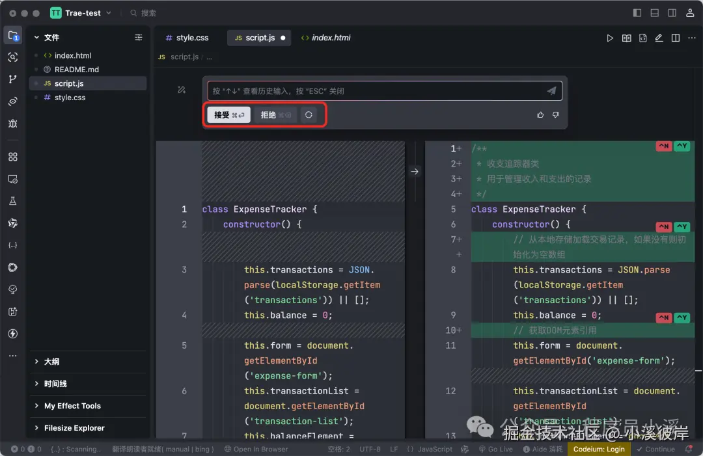Switch to the index.html tab
This screenshot has height=456, width=703.
pos(326,38)
